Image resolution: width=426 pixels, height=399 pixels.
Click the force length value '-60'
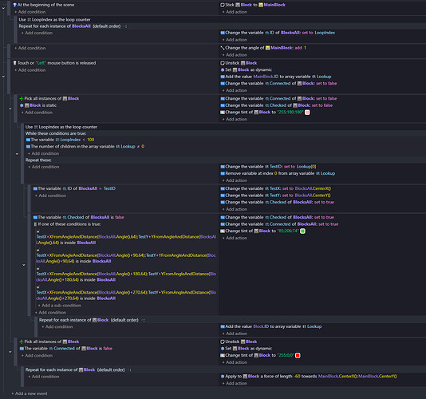(x=298, y=377)
